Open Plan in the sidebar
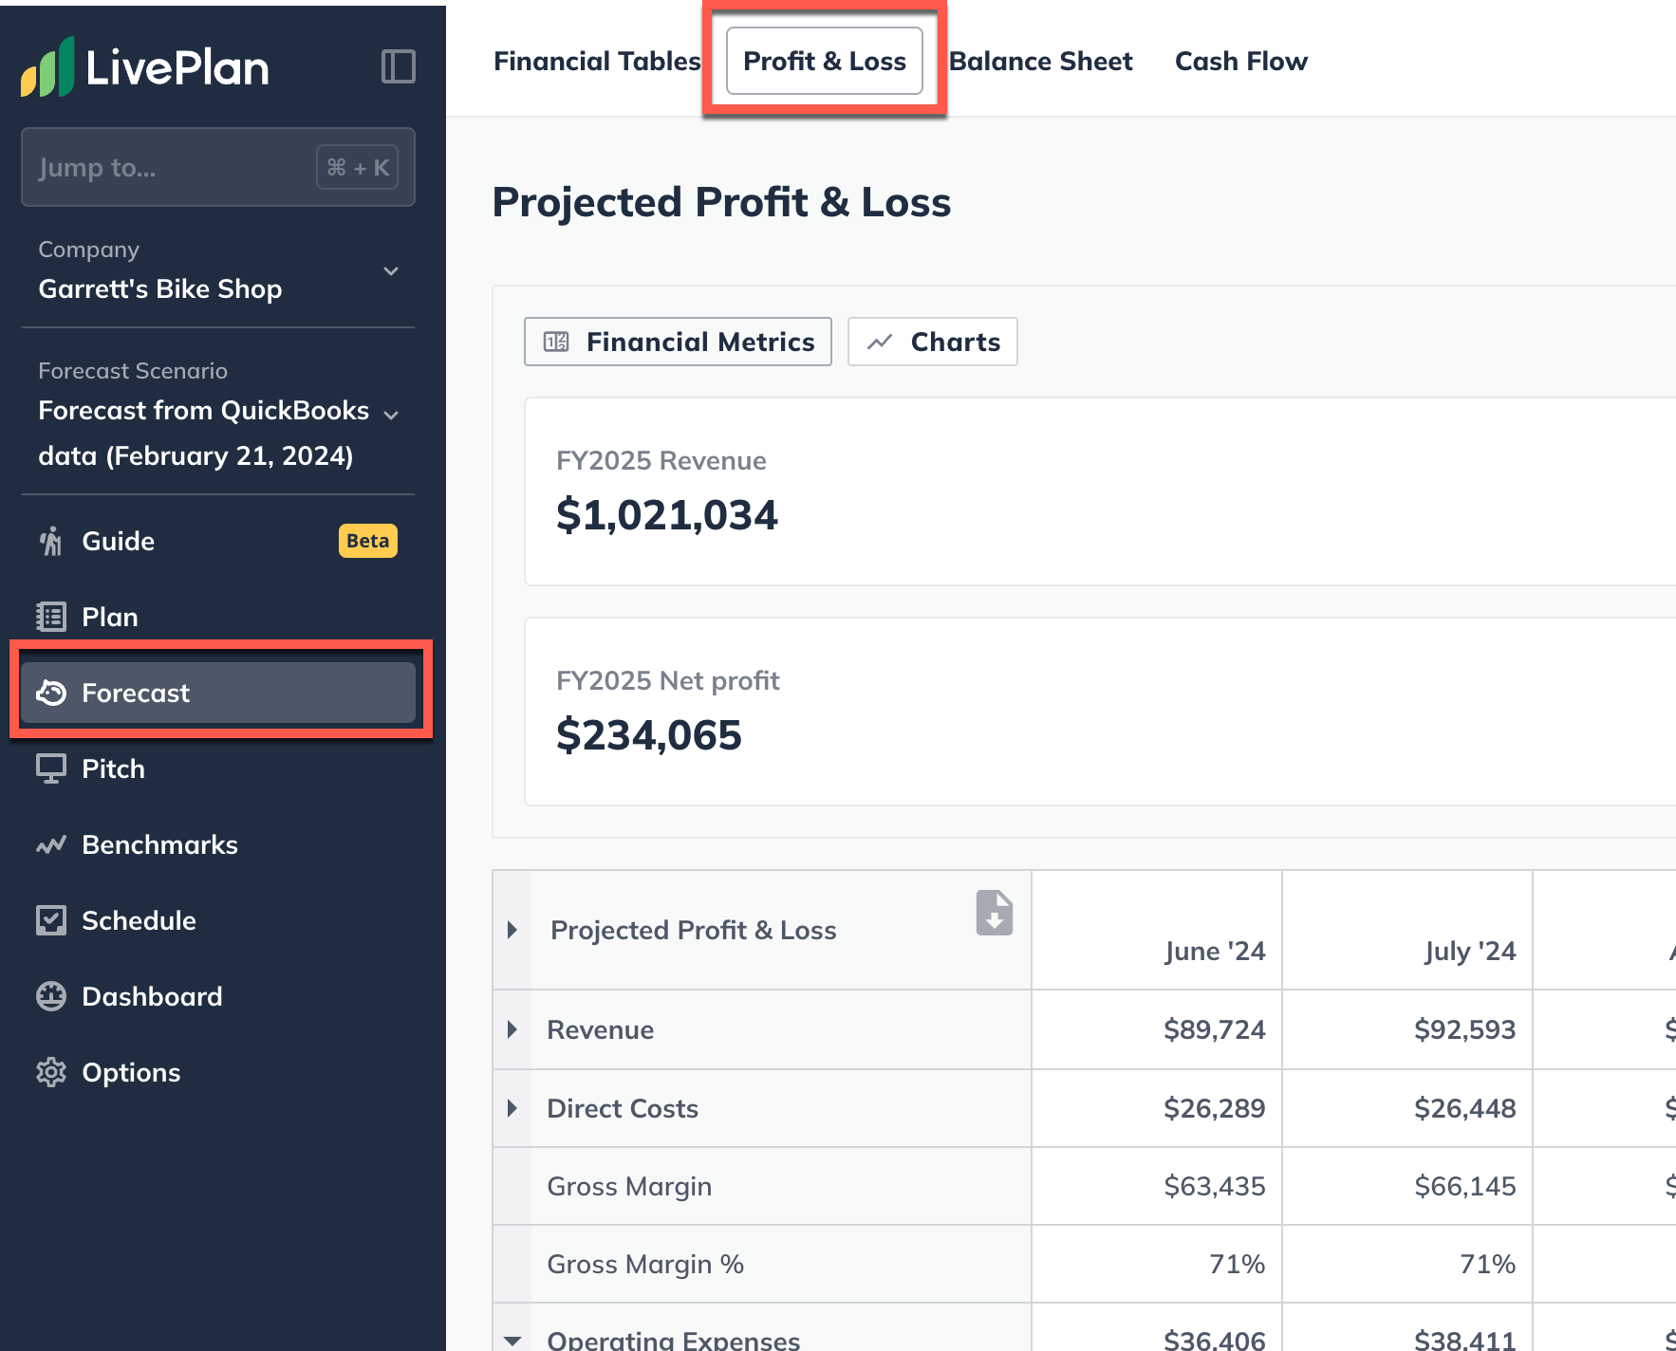This screenshot has height=1351, width=1676. 218,617
